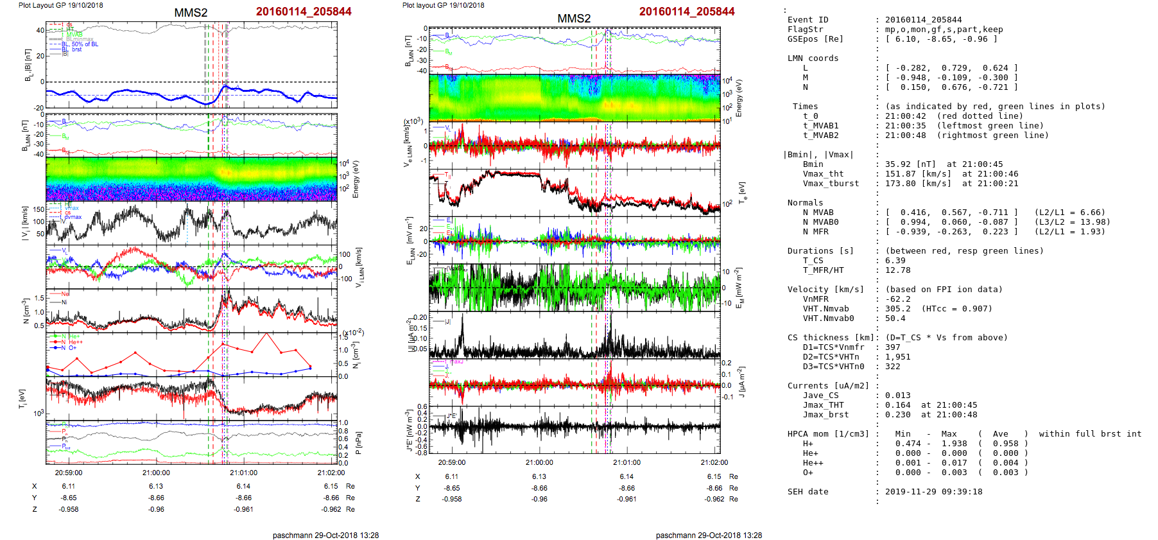Select the T_CS duration value 6.39
1158x540 pixels.
(x=895, y=261)
